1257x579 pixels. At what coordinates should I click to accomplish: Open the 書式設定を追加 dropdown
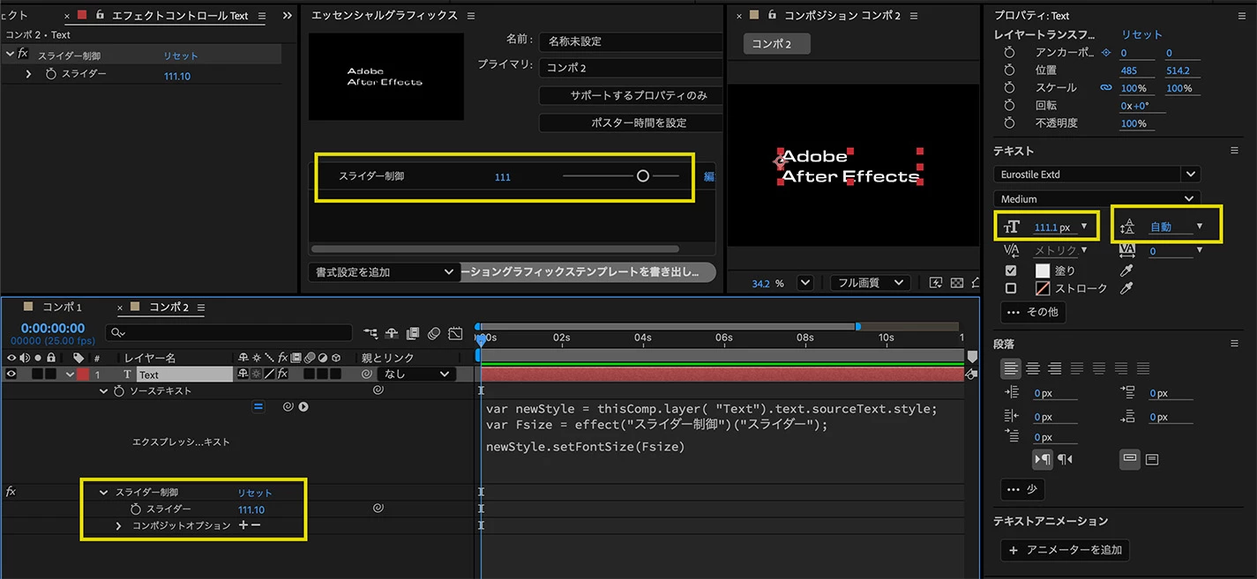tap(384, 272)
